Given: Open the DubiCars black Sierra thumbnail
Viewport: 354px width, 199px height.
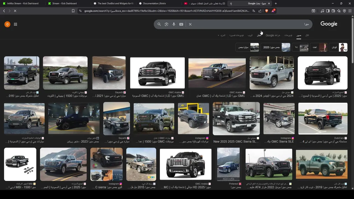Looking at the screenshot, I should pos(323,119).
